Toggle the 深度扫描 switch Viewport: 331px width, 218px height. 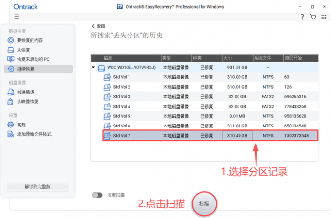(97, 195)
